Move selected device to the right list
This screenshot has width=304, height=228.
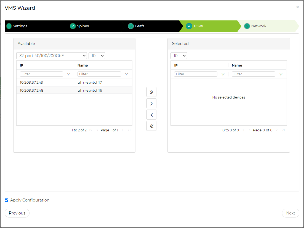point(151,103)
